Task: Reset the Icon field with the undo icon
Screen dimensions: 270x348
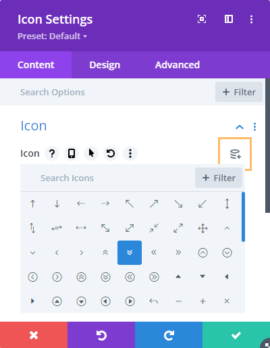Action: (111, 153)
